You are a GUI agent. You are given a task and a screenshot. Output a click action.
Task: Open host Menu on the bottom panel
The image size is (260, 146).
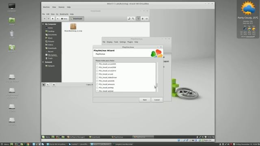[x=4, y=144]
